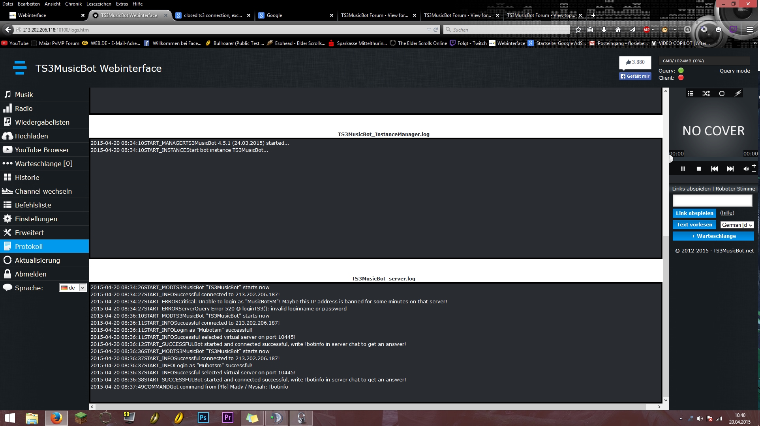Open the Sprache language dropdown
The height and width of the screenshot is (426, 760).
73,288
